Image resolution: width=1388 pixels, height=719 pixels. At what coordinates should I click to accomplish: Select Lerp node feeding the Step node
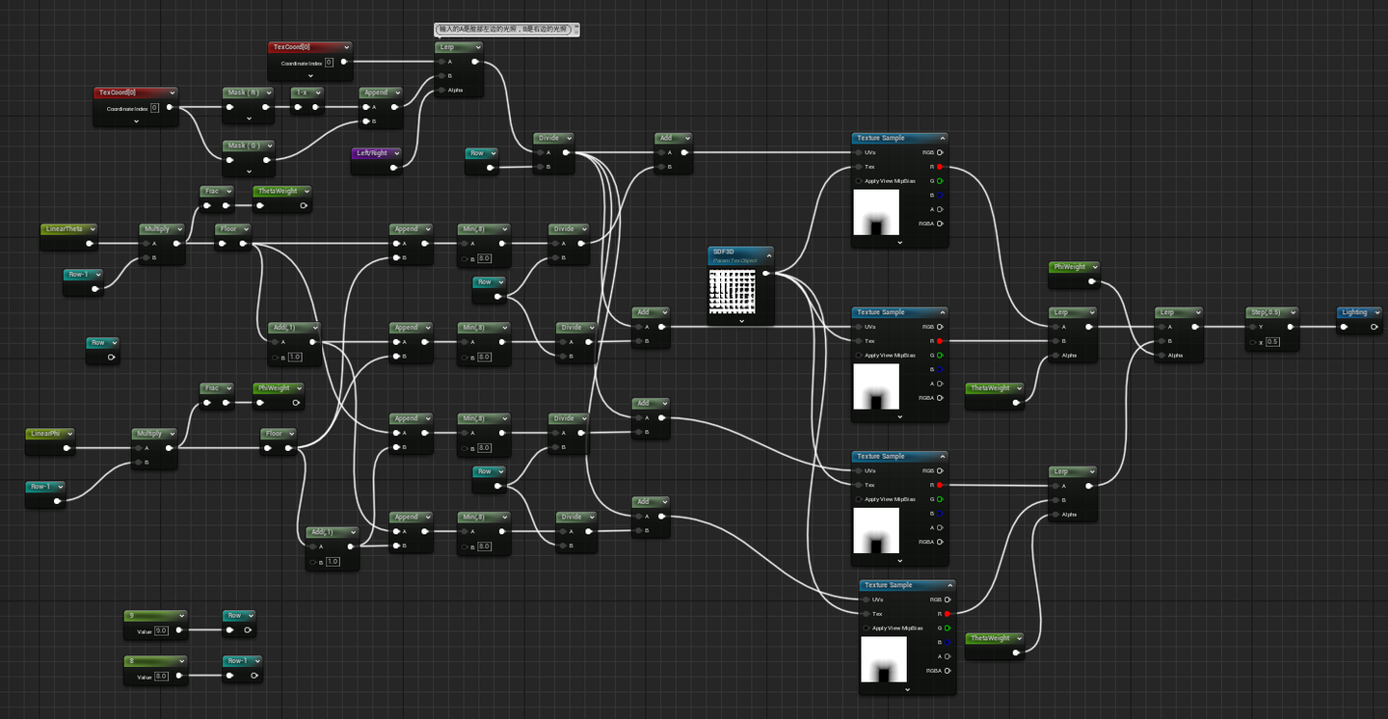[1179, 334]
